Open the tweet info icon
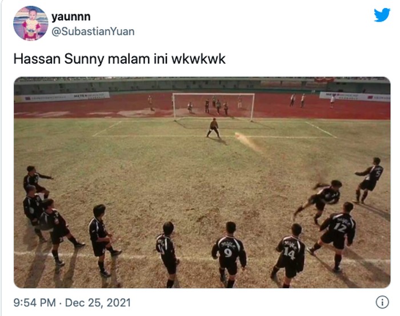 click(x=382, y=302)
